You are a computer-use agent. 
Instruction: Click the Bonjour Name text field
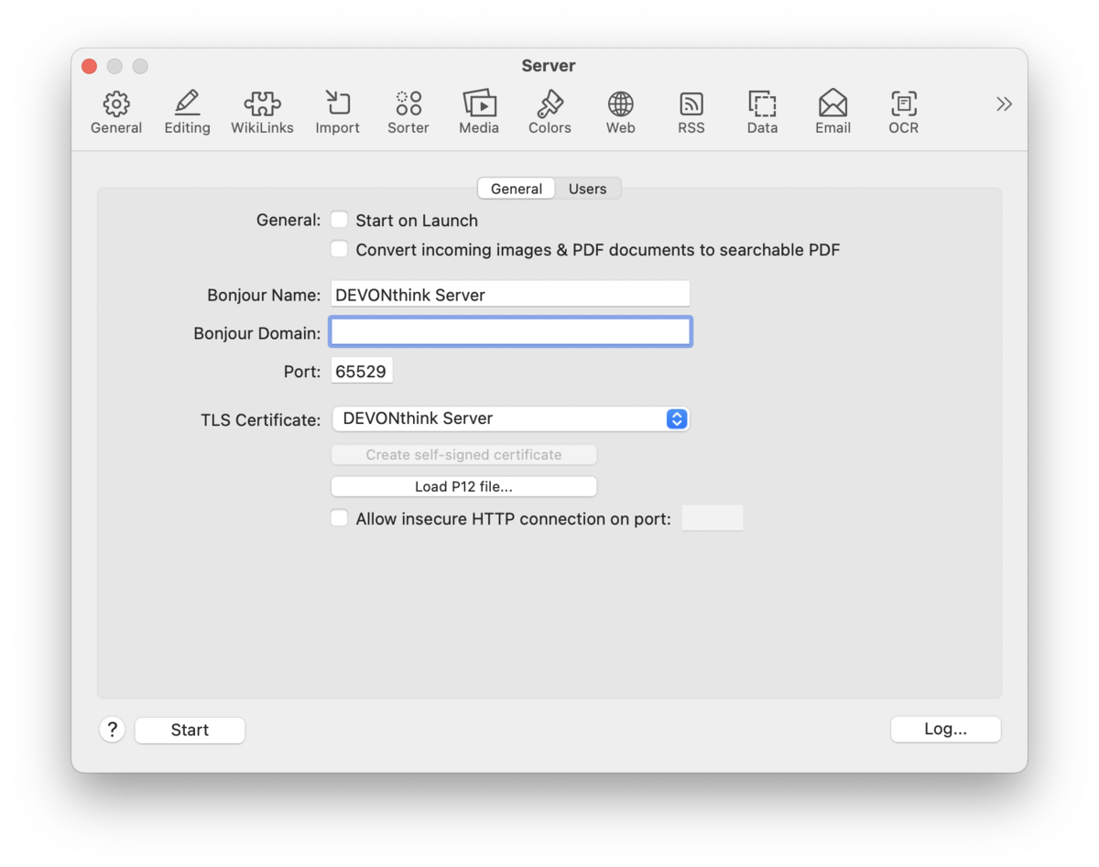click(510, 294)
